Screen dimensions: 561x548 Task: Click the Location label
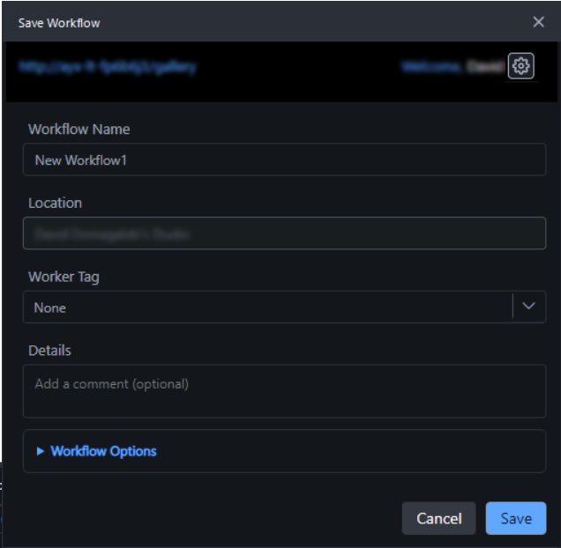click(x=55, y=203)
